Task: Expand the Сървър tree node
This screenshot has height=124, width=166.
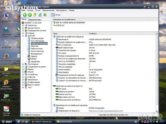Action: 23,33
